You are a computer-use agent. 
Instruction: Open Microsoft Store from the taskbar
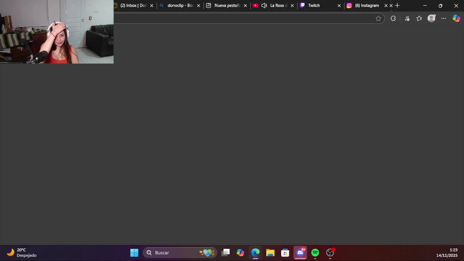click(285, 253)
